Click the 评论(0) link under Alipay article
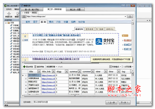The image size is (155, 109). (x=49, y=52)
